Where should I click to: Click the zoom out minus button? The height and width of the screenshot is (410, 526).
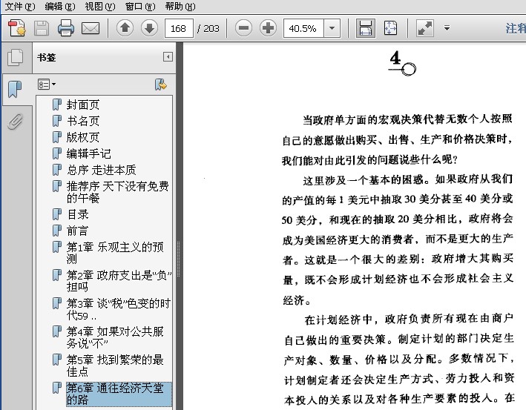point(243,29)
